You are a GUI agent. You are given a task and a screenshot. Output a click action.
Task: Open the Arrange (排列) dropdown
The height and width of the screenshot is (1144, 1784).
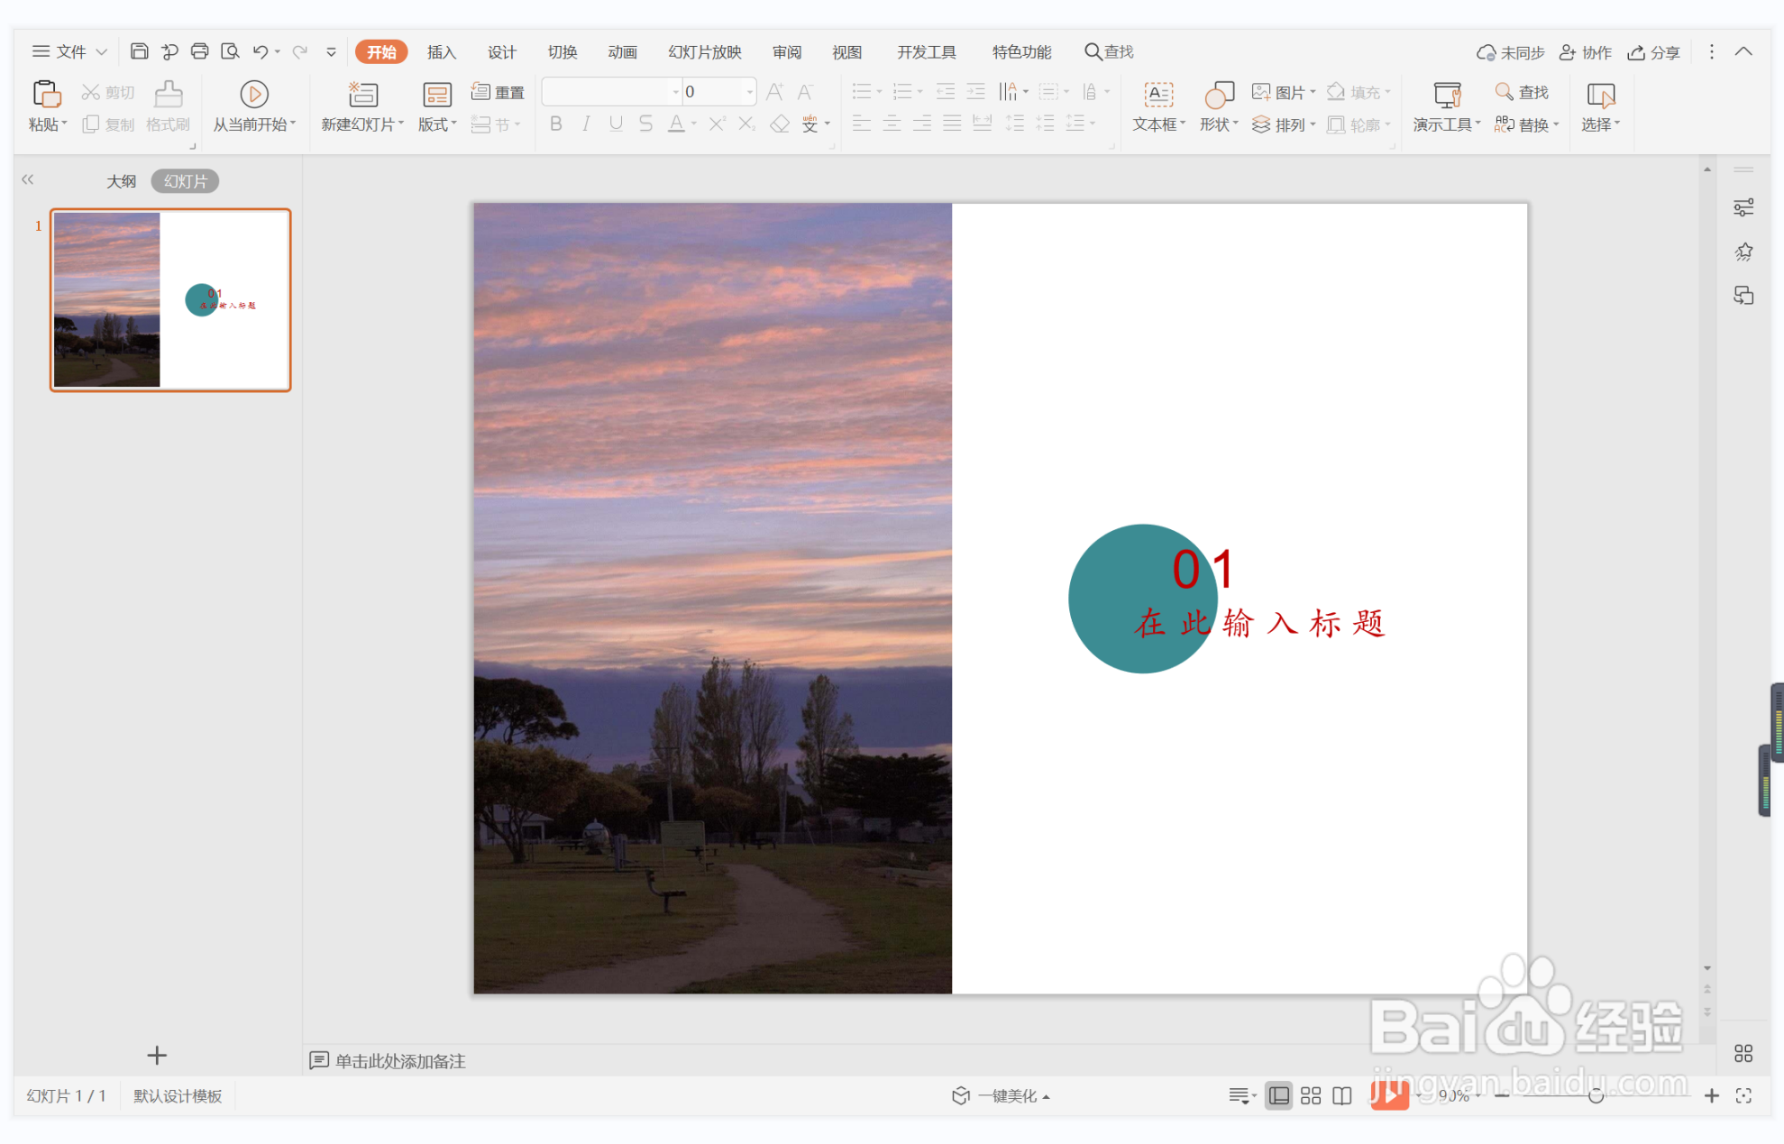click(x=1284, y=124)
